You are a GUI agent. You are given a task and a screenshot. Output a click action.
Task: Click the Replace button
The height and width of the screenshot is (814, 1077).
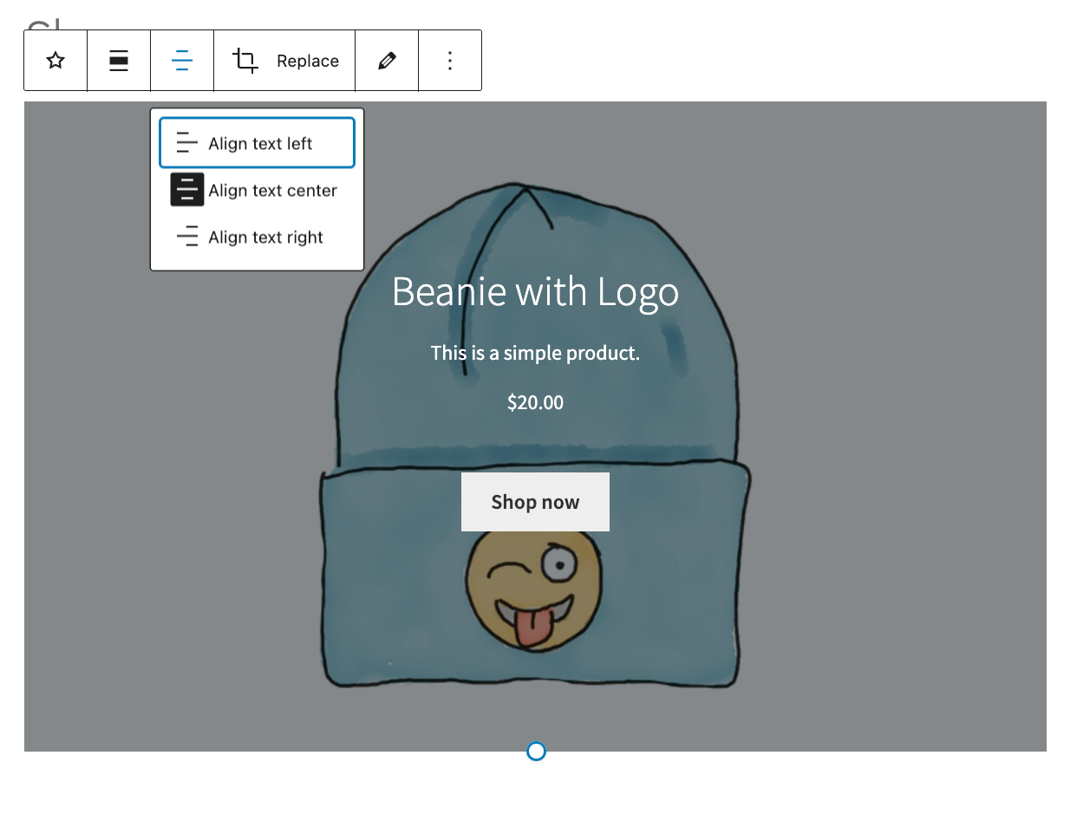tap(308, 61)
